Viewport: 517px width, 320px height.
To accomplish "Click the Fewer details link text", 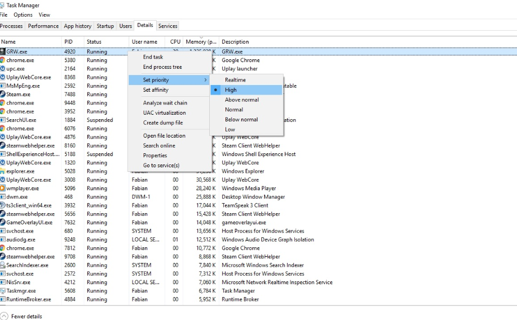I will (x=26, y=316).
